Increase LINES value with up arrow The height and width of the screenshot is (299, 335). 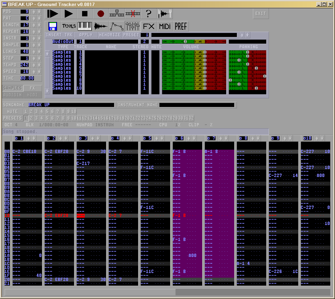click(34, 52)
